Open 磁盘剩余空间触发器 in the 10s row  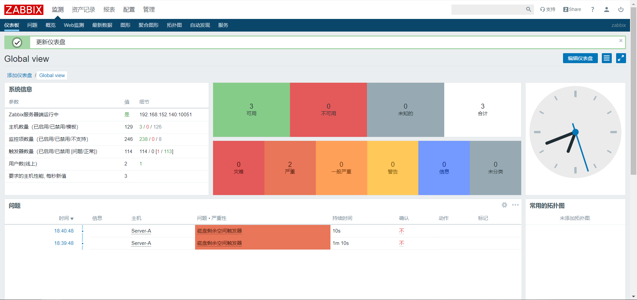219,231
